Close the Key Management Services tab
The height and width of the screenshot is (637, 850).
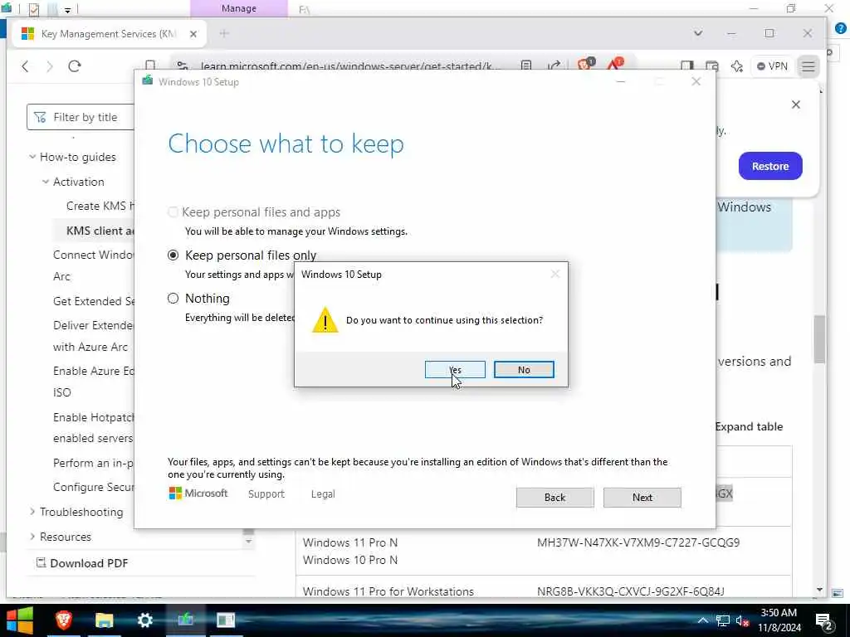[193, 34]
